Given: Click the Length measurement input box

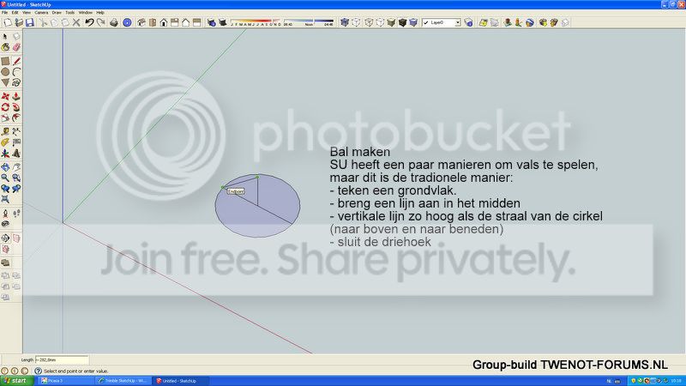Looking at the screenshot, I should [x=62, y=359].
